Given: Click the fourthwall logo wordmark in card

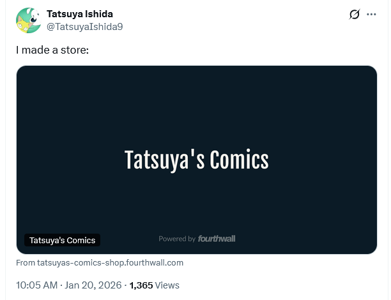Looking at the screenshot, I should (217, 239).
